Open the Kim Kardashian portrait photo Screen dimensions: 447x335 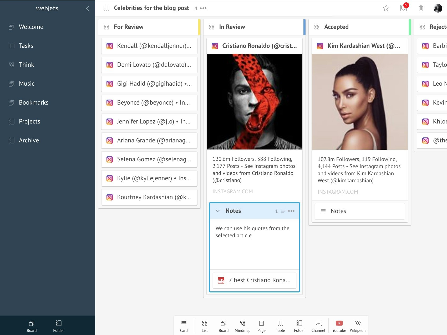(x=360, y=102)
